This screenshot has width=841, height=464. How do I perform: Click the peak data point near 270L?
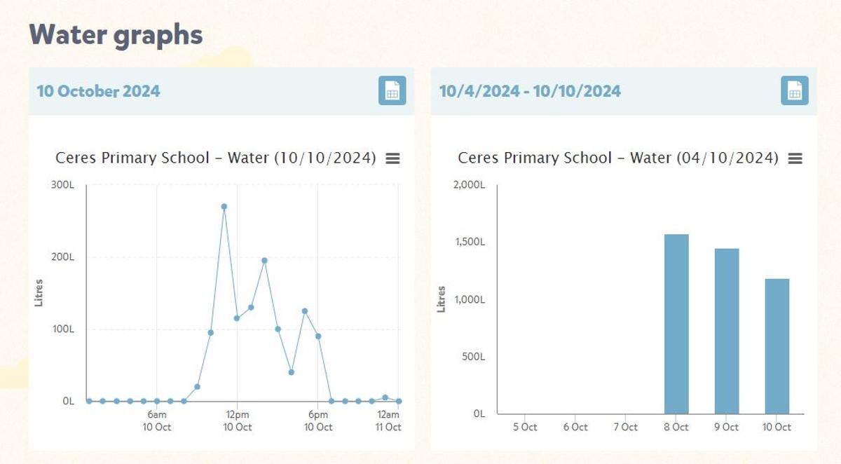[x=224, y=207]
